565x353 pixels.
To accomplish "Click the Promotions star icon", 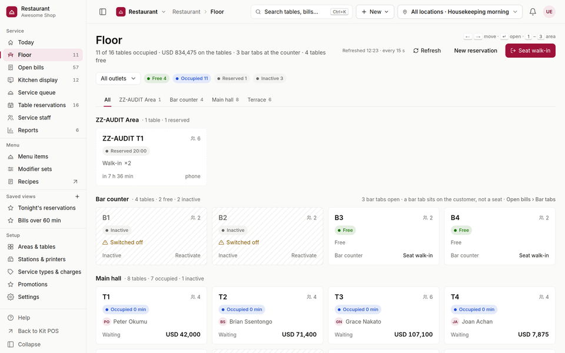I will [x=11, y=285].
